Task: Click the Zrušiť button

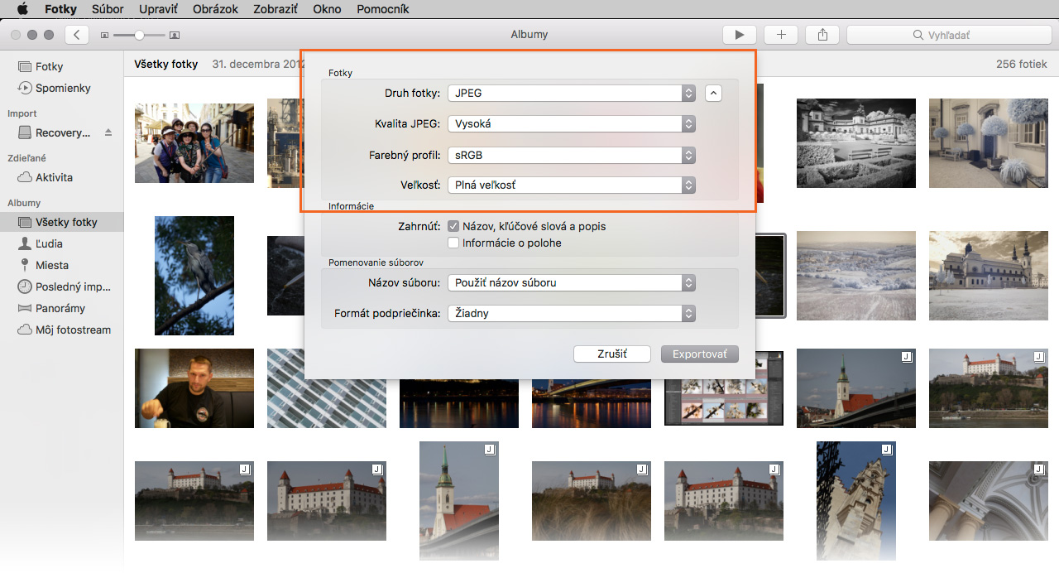Action: coord(611,354)
